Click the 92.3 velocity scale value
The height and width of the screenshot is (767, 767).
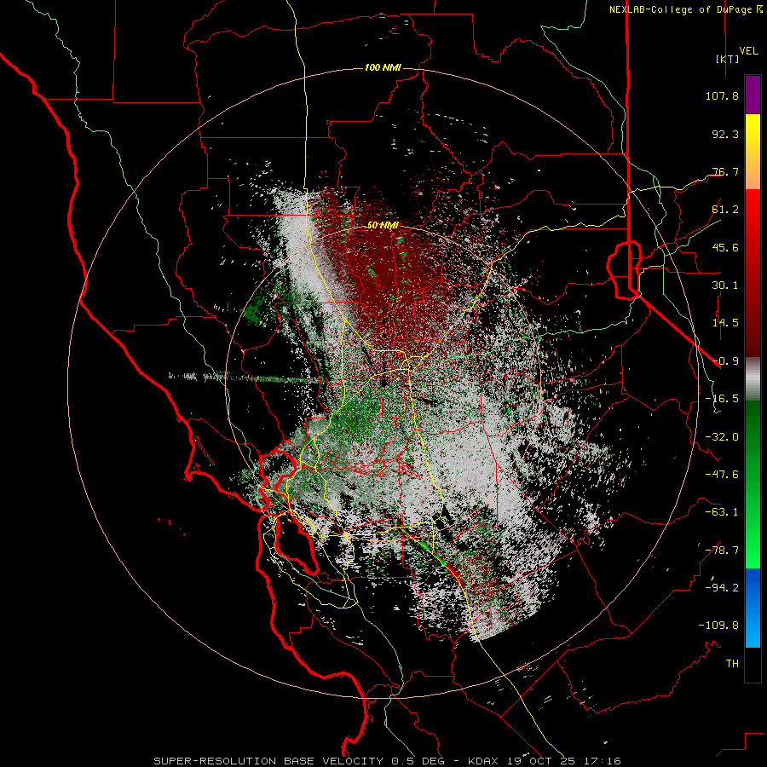coord(725,134)
